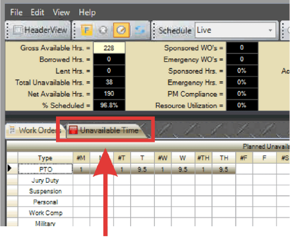Select the PTO type cell
The height and width of the screenshot is (237, 290).
(x=45, y=169)
